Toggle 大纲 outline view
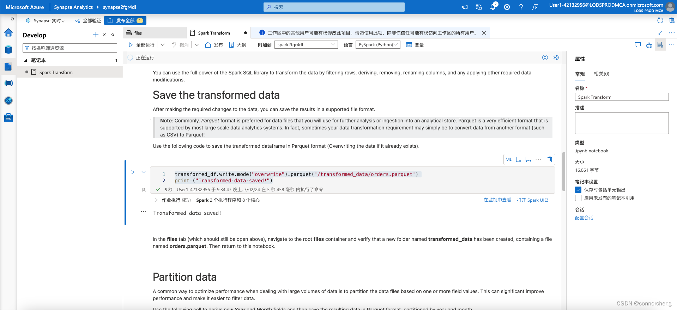The height and width of the screenshot is (310, 677). (x=238, y=45)
